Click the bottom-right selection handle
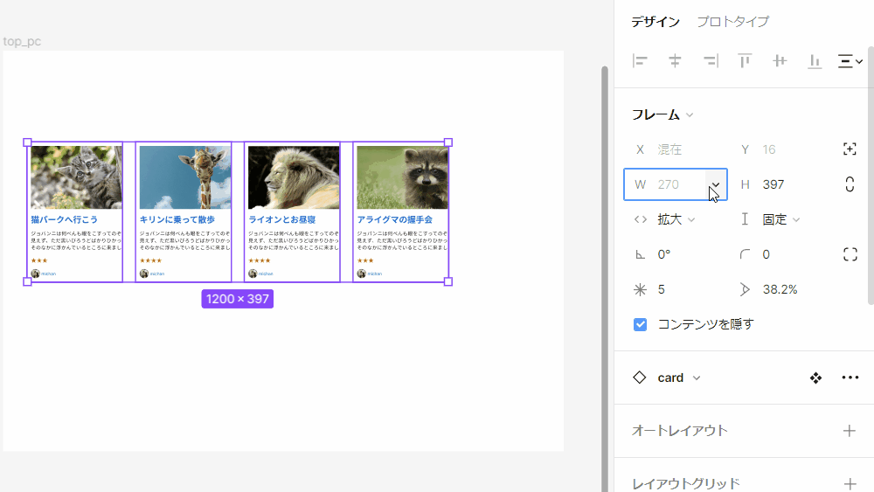Viewport: 874px width, 492px height. (x=448, y=282)
